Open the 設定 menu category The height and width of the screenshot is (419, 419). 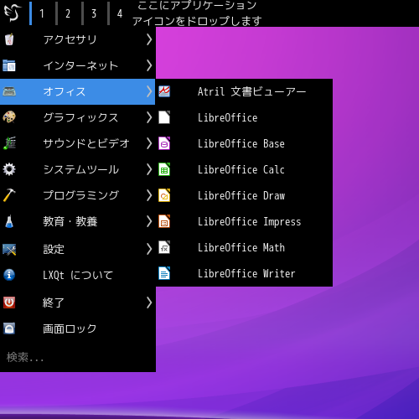click(x=77, y=249)
